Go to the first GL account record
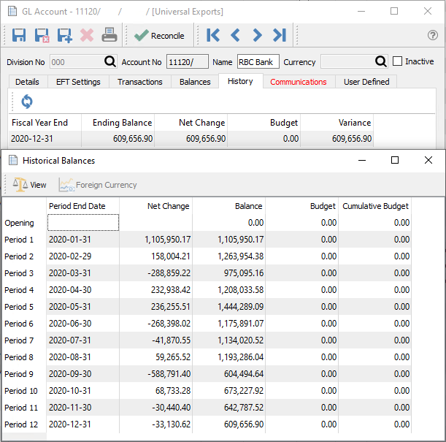446x442 pixels. (213, 35)
